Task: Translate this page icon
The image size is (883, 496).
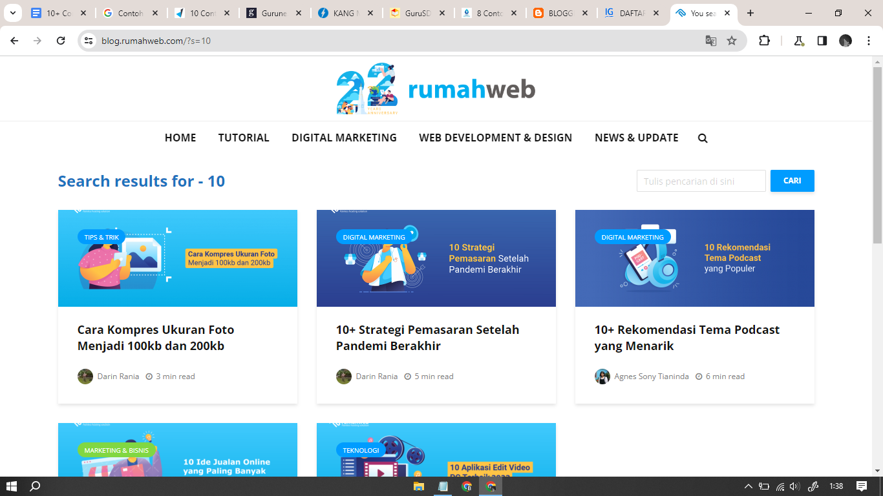Action: click(x=711, y=41)
